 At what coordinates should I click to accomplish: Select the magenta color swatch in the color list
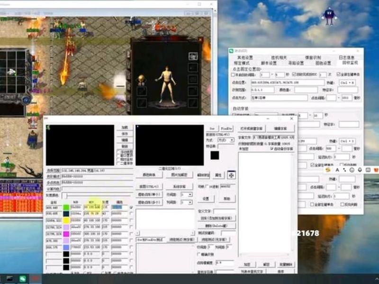(66, 234)
